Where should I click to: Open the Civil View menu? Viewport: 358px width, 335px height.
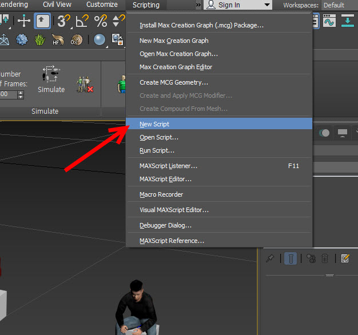57,5
